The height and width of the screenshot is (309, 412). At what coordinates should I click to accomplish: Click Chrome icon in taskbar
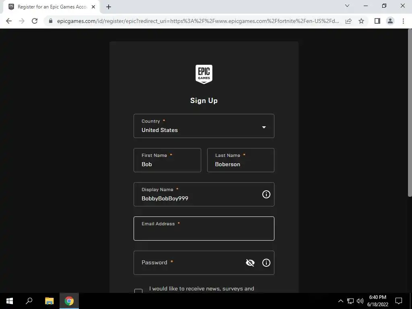[69, 301]
